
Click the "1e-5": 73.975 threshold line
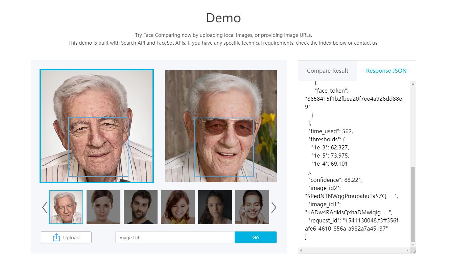coord(330,156)
